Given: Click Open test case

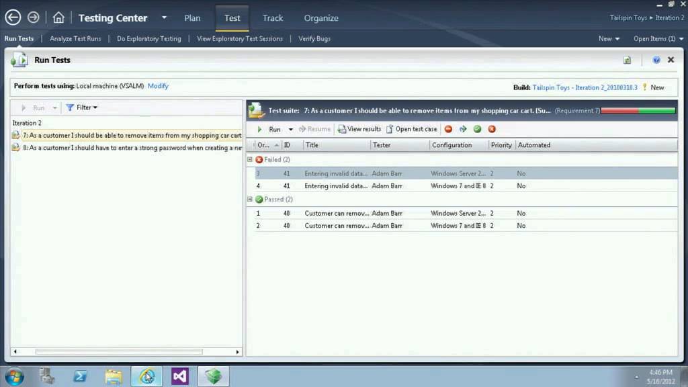Looking at the screenshot, I should point(412,129).
